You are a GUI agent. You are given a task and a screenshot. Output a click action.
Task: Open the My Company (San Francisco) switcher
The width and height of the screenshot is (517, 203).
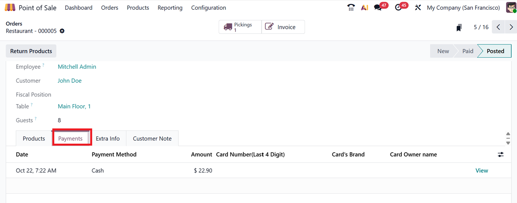coord(463,7)
